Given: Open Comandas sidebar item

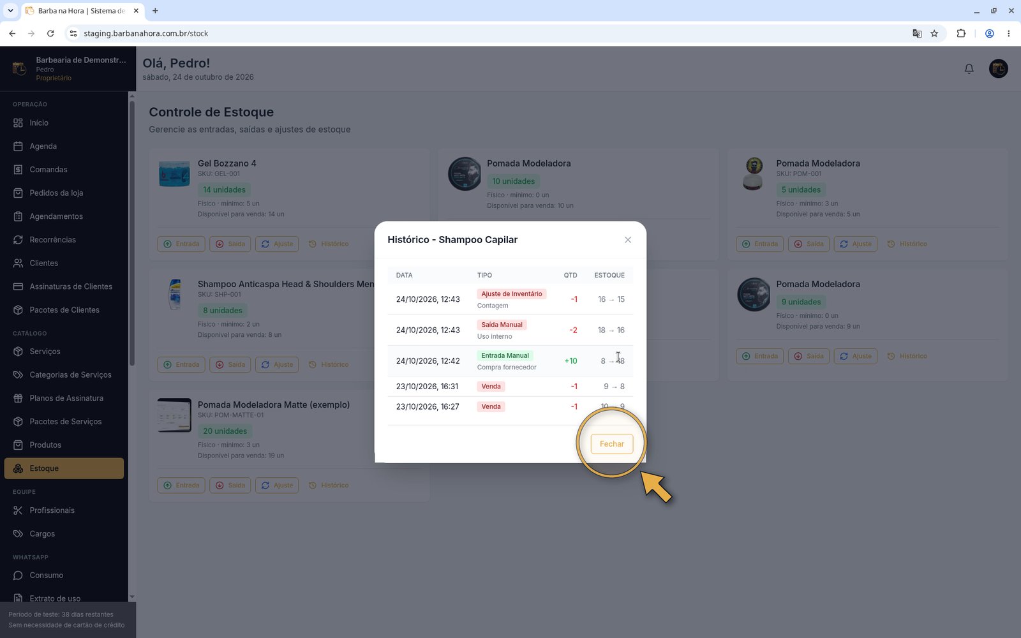Looking at the screenshot, I should (x=64, y=170).
